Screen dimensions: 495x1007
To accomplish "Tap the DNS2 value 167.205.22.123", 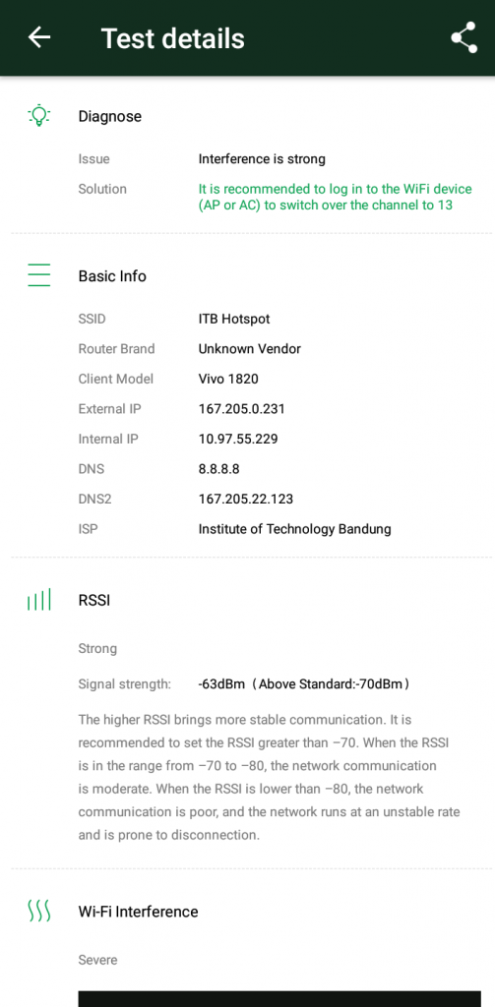I will (246, 499).
